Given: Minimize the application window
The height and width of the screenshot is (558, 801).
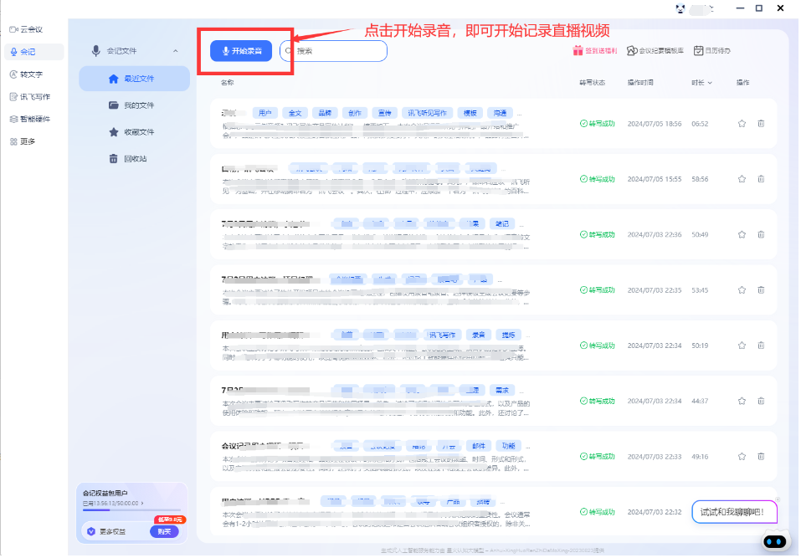Looking at the screenshot, I should click(740, 8).
